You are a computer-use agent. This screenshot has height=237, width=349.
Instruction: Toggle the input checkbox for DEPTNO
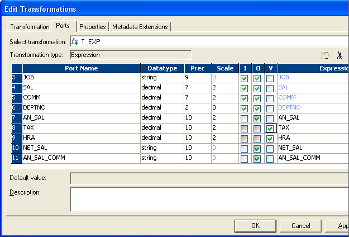244,108
